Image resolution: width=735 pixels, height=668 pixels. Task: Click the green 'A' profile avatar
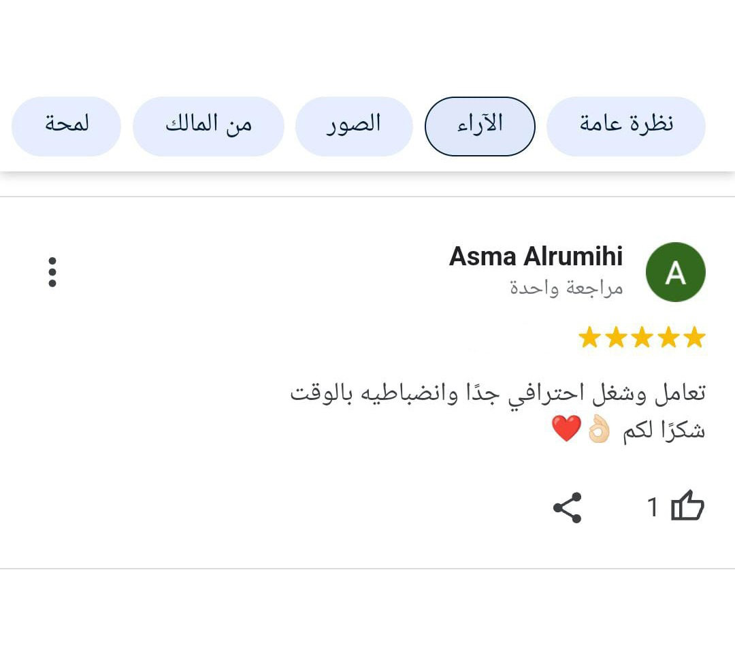pos(675,272)
